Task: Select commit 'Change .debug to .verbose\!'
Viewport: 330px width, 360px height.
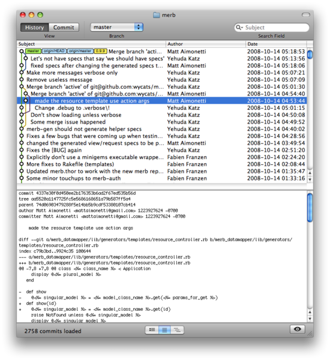Action: (x=162, y=108)
